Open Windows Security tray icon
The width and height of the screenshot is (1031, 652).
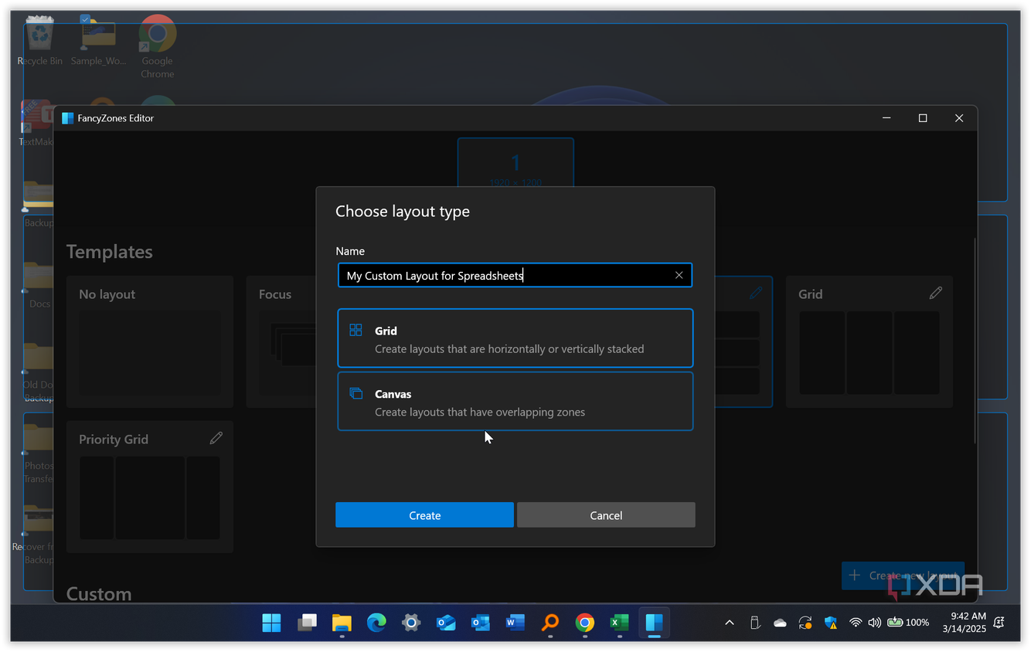coord(831,623)
